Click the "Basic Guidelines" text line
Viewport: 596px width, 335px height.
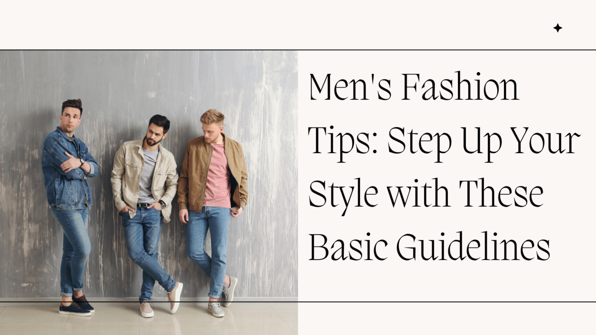(x=430, y=246)
